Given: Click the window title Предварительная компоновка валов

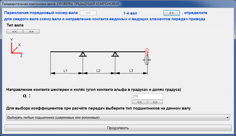Looking at the screenshot, I should [x=61, y=4].
